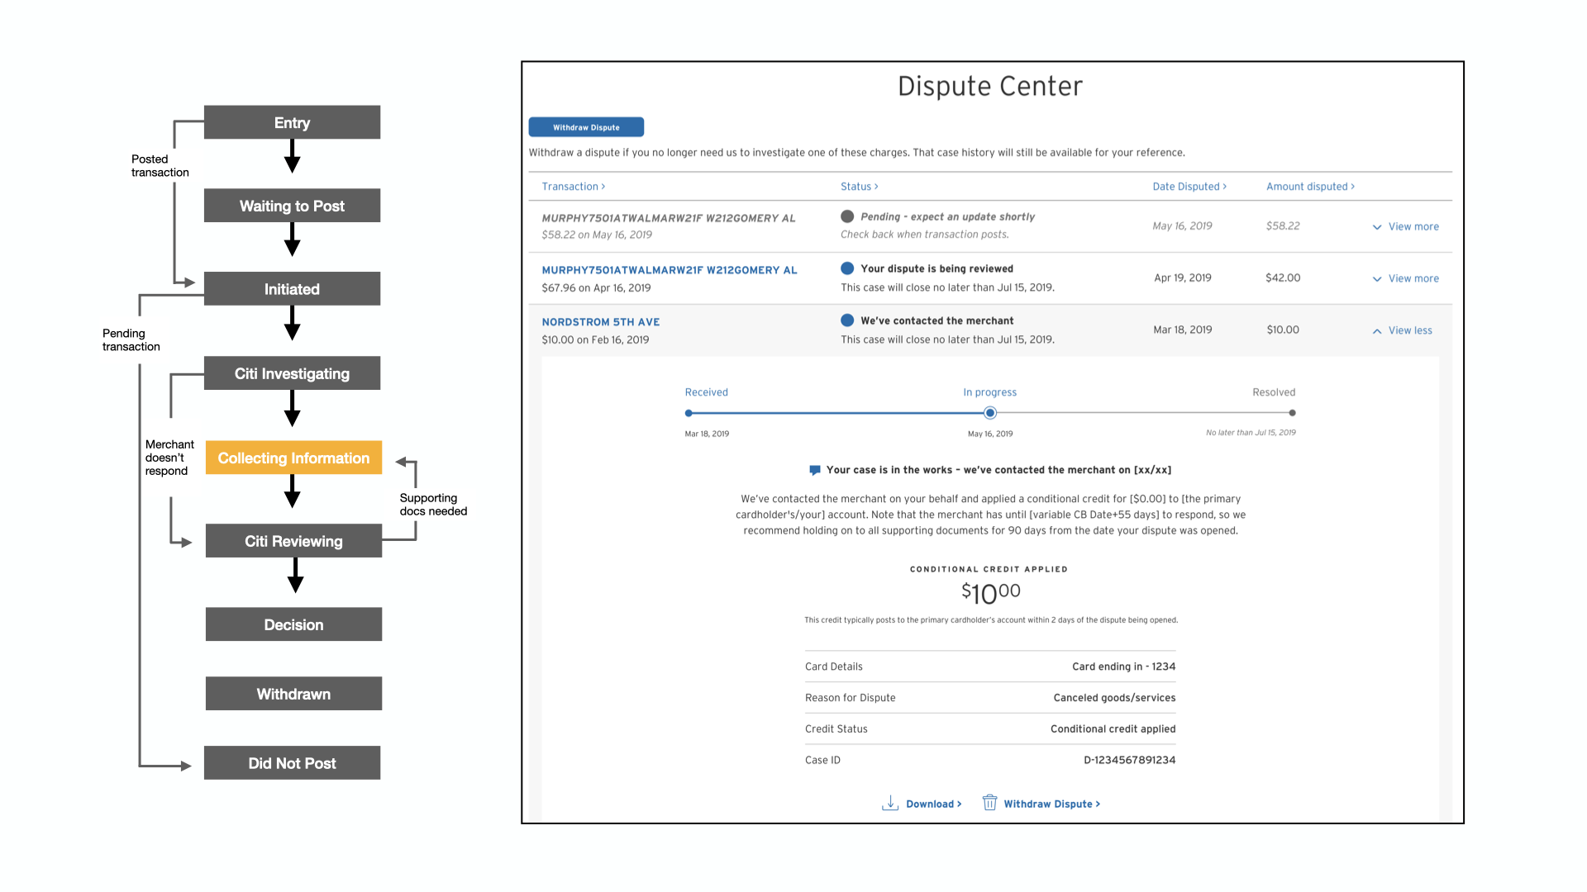Click grey Pending status dot on first row
The image size is (1587, 892).
pos(847,216)
